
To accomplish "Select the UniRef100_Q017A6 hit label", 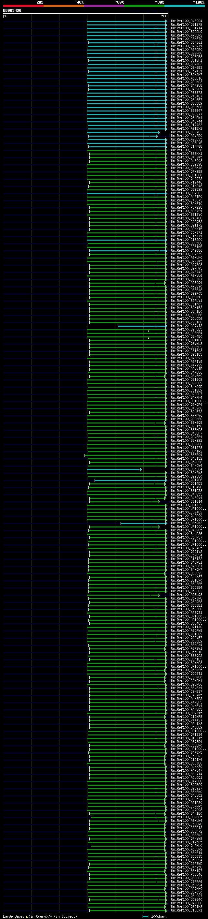I will pyautogui.click(x=187, y=480).
